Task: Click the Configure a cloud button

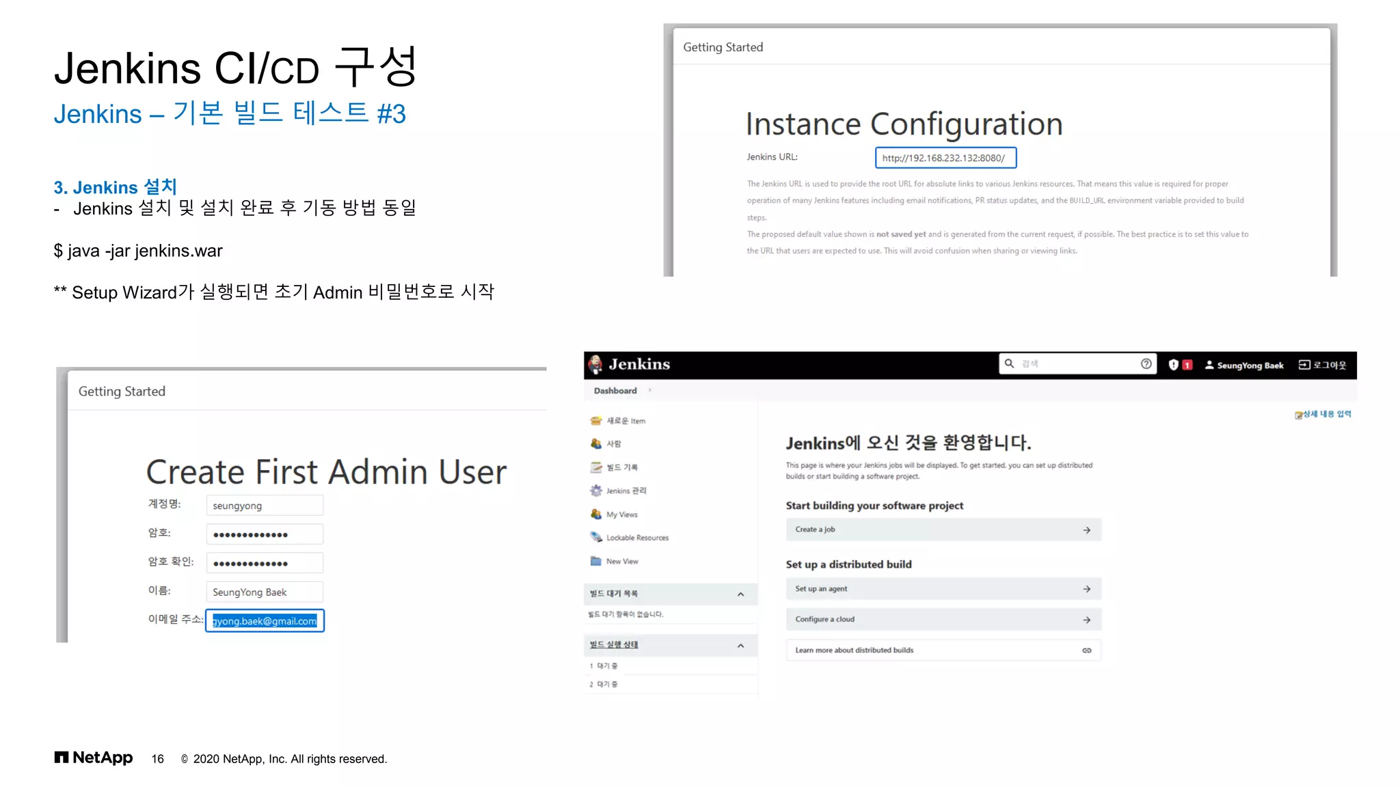Action: 943,620
